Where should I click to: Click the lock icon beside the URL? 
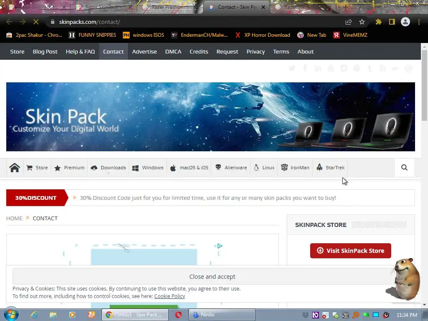pos(53,22)
